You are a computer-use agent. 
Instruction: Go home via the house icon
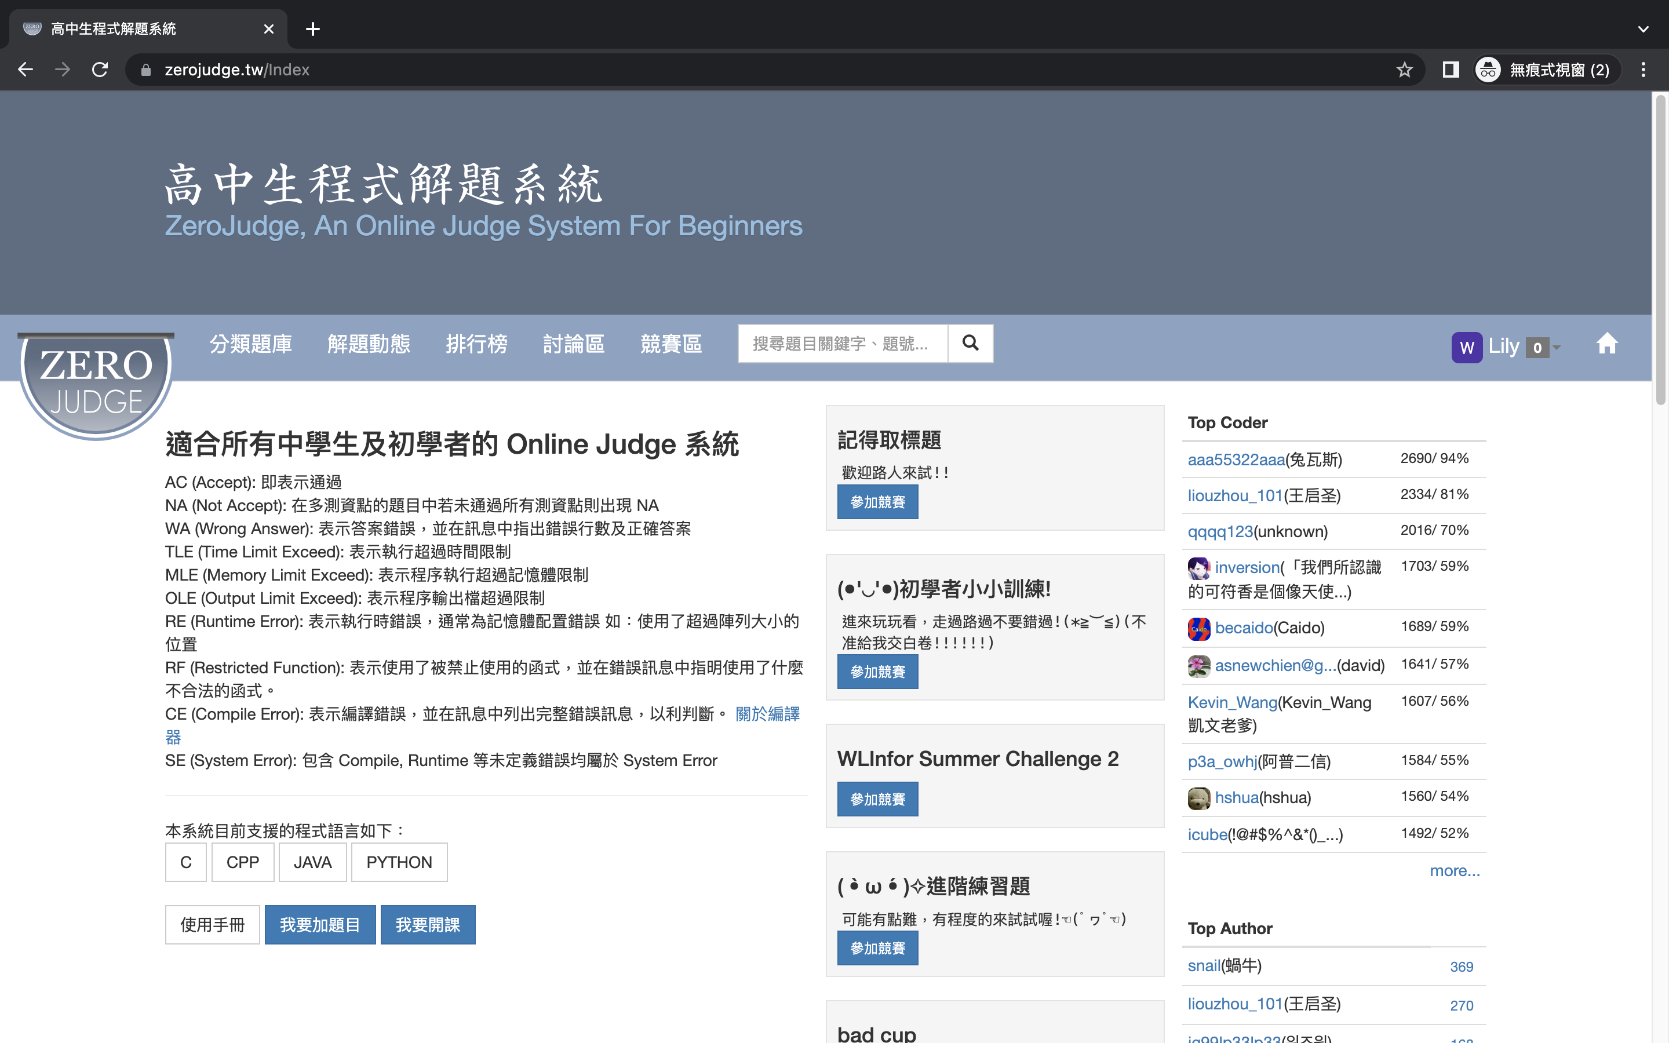pyautogui.click(x=1607, y=343)
